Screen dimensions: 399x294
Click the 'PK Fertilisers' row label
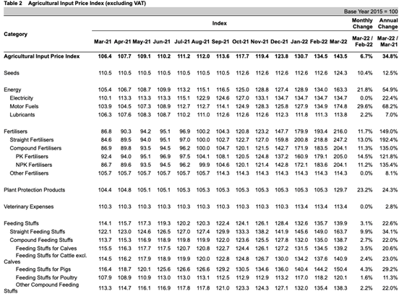[x=32, y=157]
